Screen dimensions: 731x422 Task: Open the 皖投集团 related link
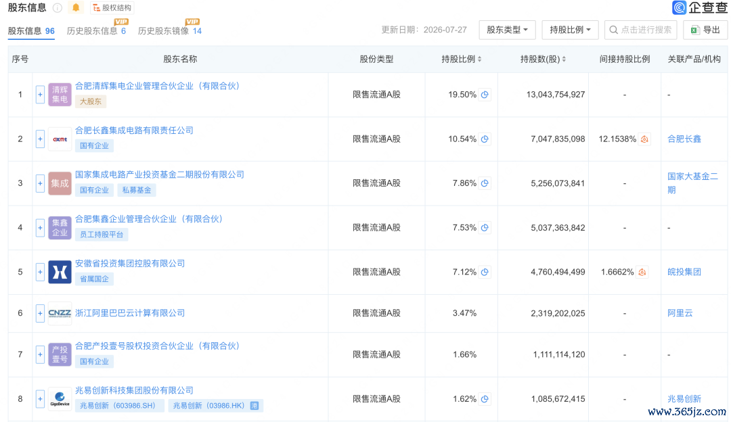point(684,272)
